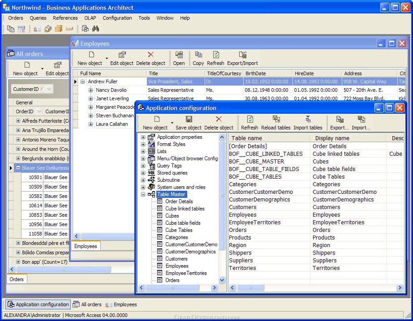Image resolution: width=413 pixels, height=321 pixels.
Task: Sort by Display name column header
Action: click(x=348, y=138)
